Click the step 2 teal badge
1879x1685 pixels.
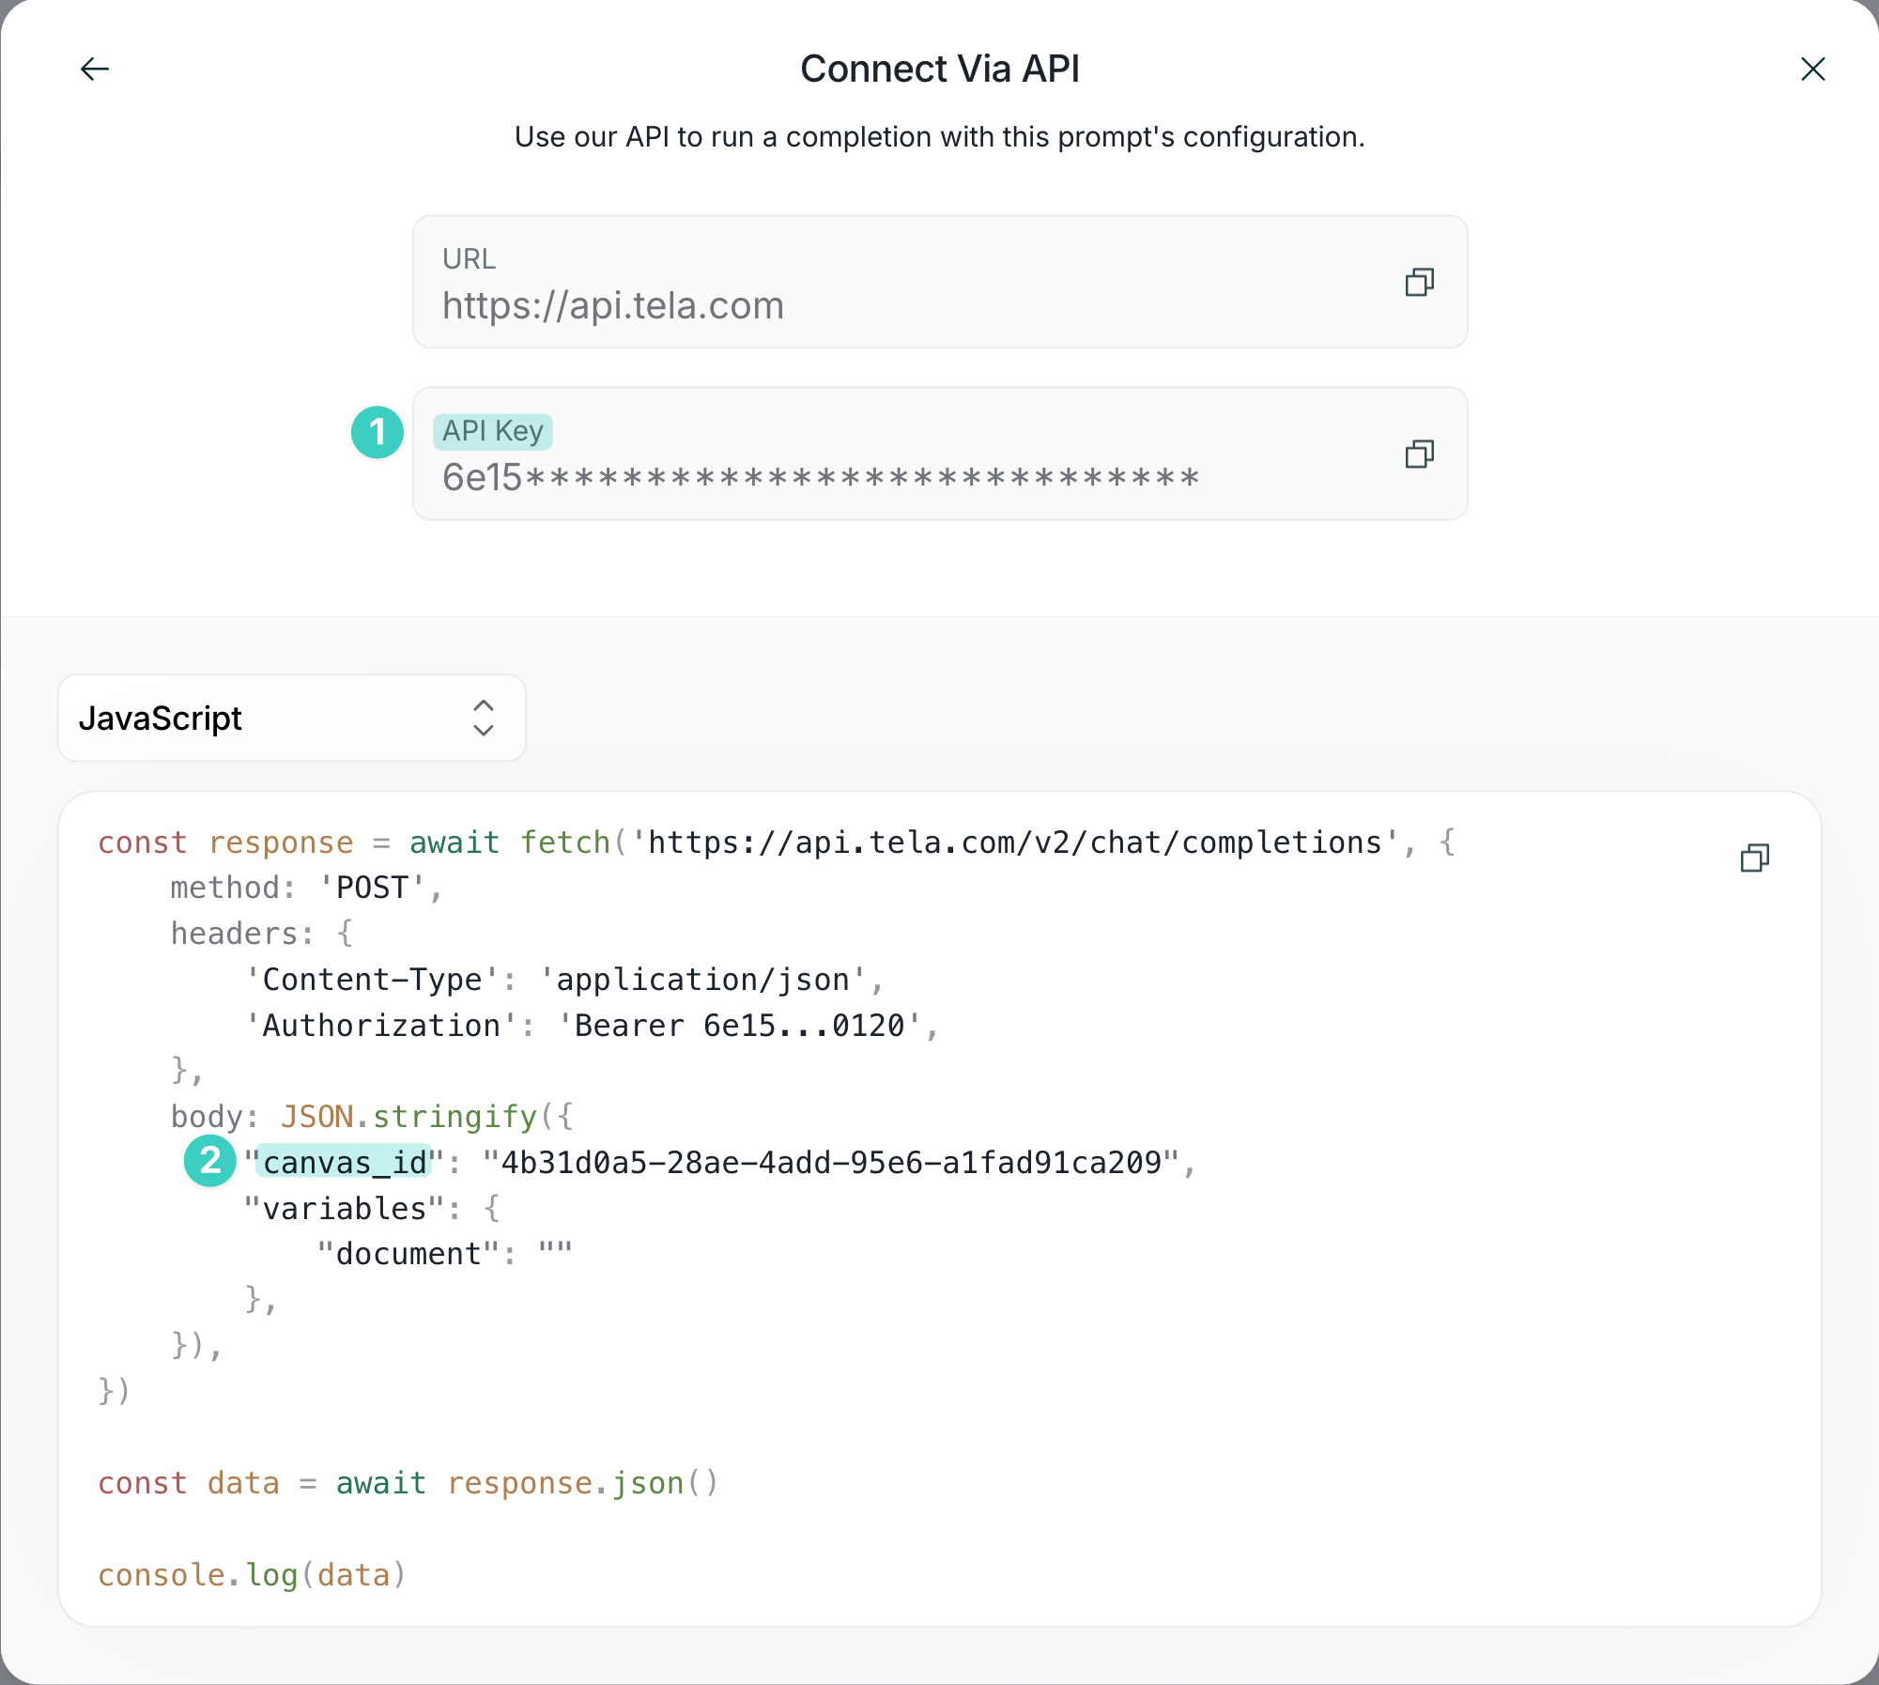(210, 1161)
